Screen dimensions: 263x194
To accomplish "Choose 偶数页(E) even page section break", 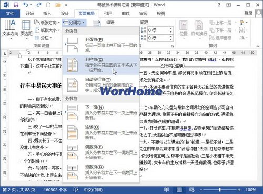I will pos(101,152).
